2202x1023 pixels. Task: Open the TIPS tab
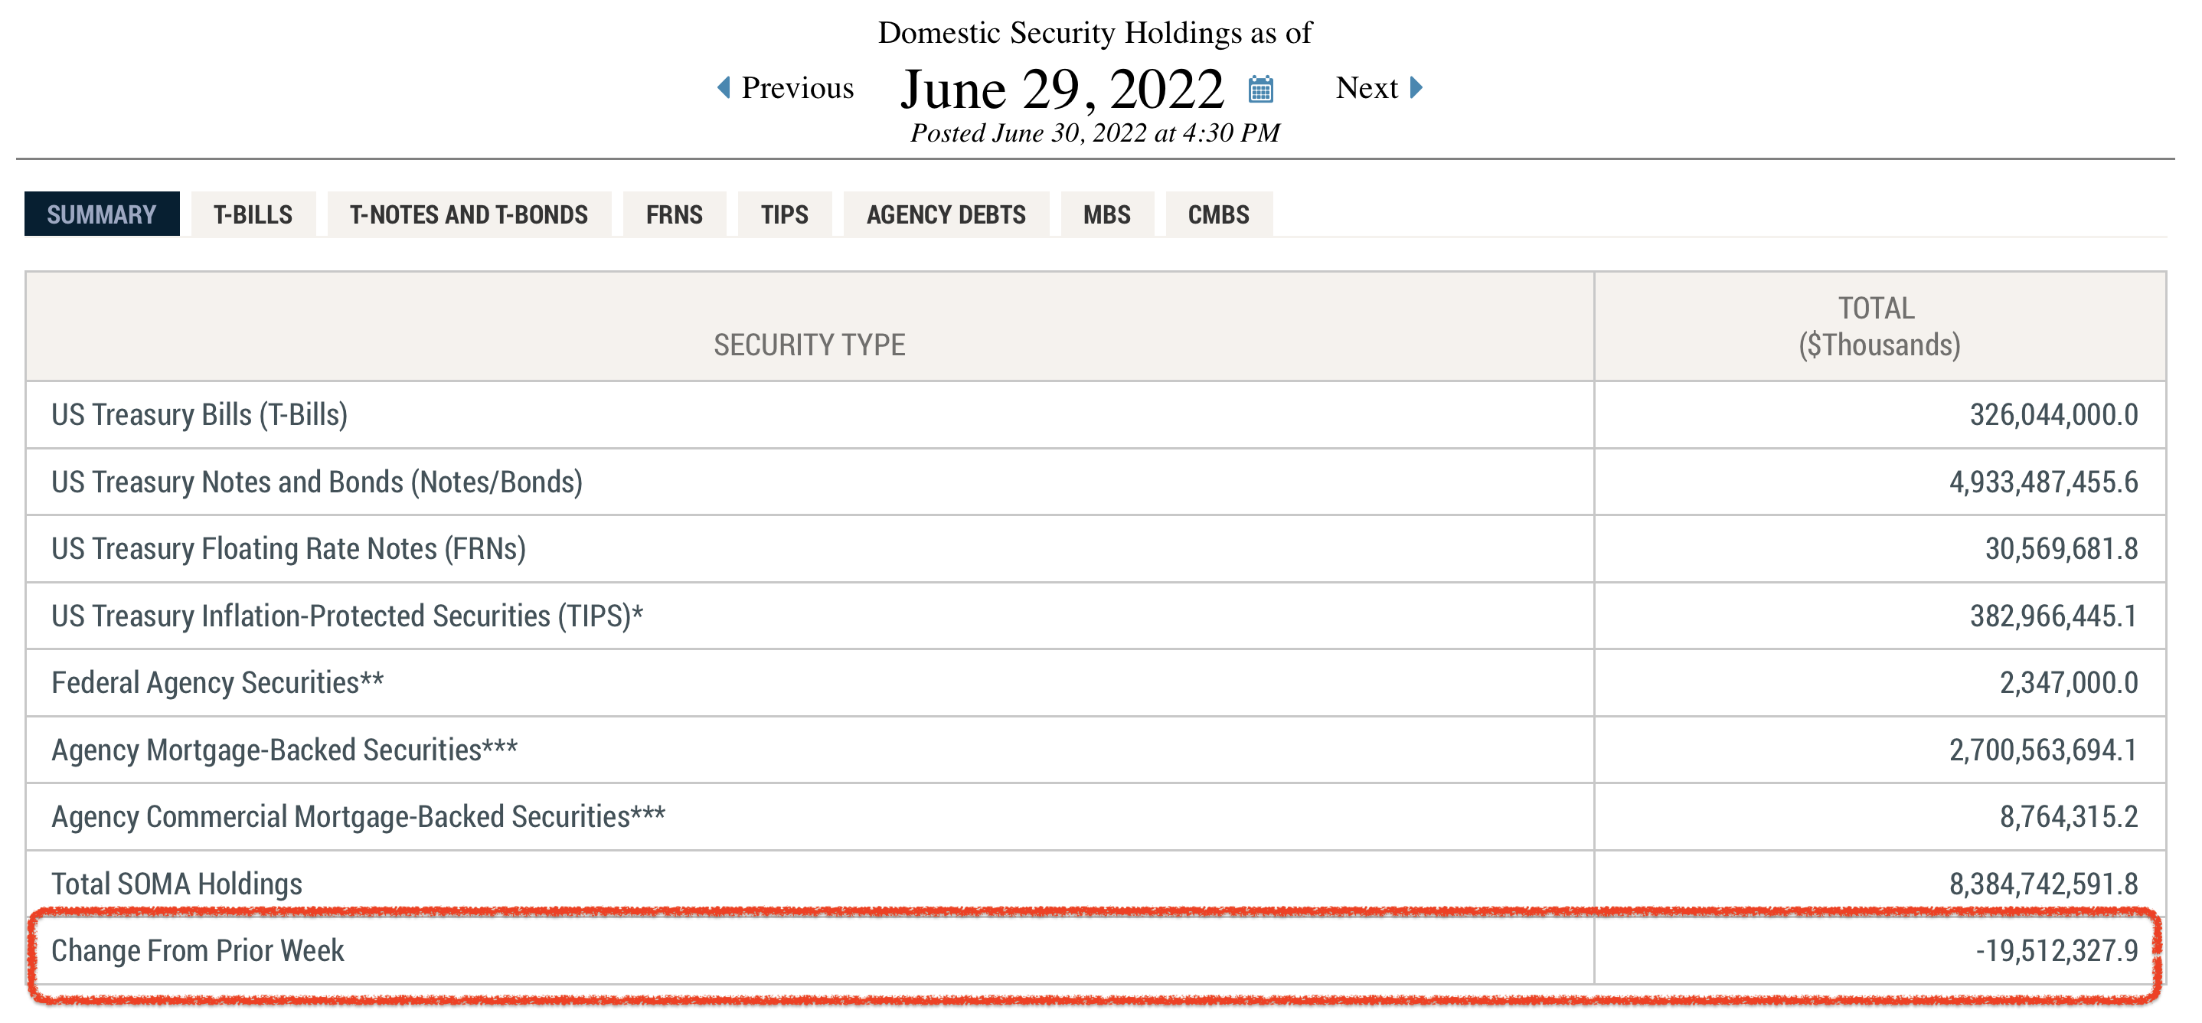[784, 214]
